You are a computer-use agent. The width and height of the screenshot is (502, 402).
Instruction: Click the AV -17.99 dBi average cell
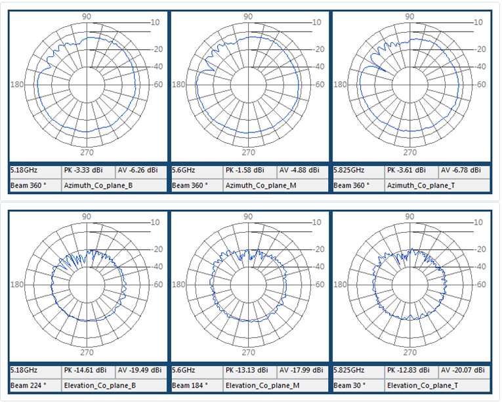tap(302, 370)
